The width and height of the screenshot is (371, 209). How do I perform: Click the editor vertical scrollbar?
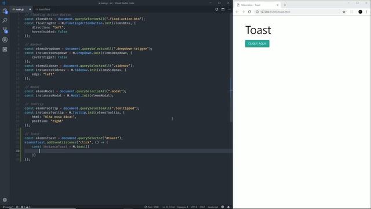(231, 67)
